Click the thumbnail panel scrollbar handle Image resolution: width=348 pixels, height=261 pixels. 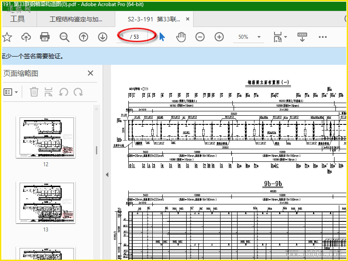(96, 150)
